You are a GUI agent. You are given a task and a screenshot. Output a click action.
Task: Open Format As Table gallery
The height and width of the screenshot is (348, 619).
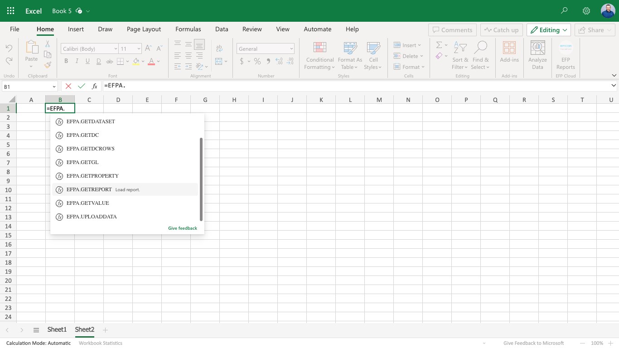click(x=350, y=56)
